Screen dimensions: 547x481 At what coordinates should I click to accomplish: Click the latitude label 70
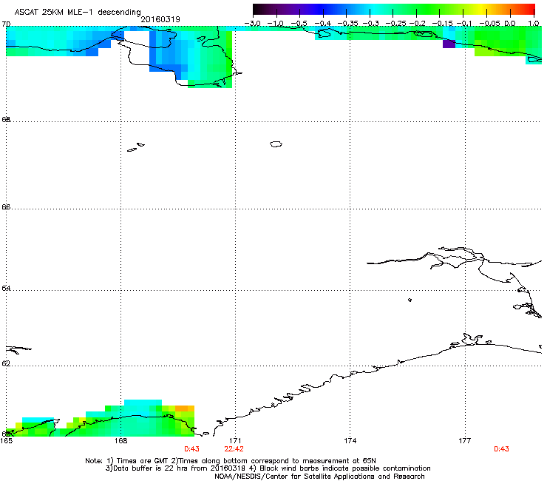click(6, 24)
